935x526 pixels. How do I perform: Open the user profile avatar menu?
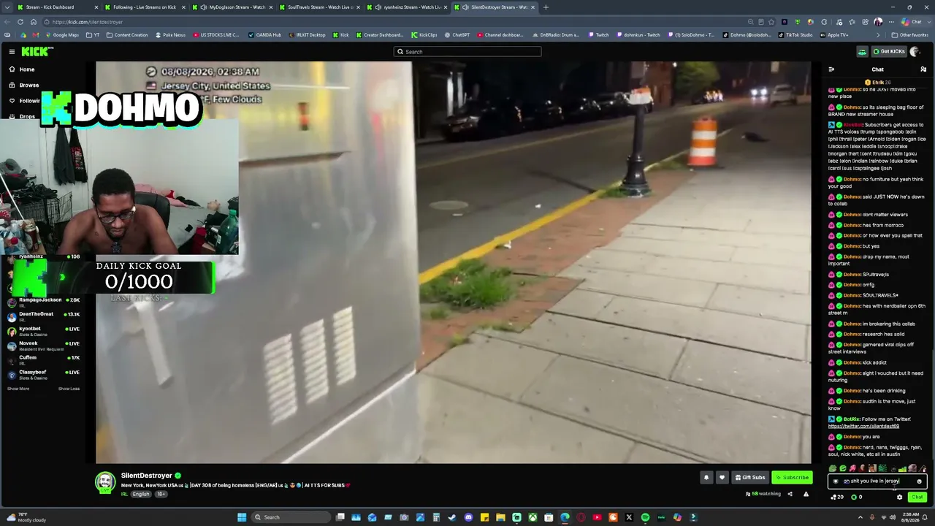pyautogui.click(x=915, y=52)
